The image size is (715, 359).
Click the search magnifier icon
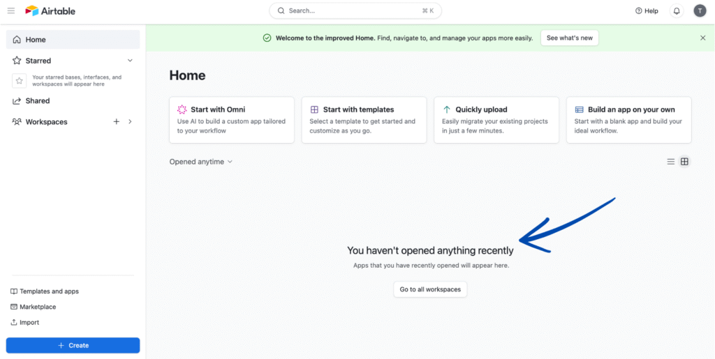(x=281, y=10)
